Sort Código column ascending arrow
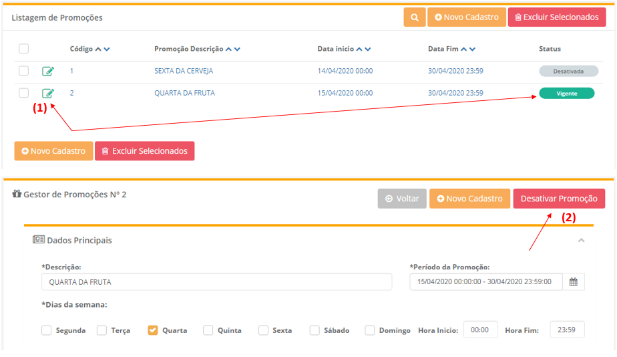 [98, 49]
